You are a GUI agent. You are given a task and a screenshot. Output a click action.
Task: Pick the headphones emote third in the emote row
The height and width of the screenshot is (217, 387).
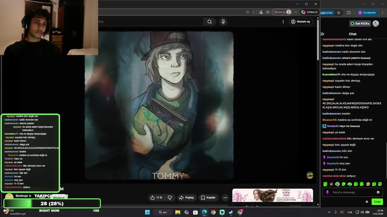[337, 184]
